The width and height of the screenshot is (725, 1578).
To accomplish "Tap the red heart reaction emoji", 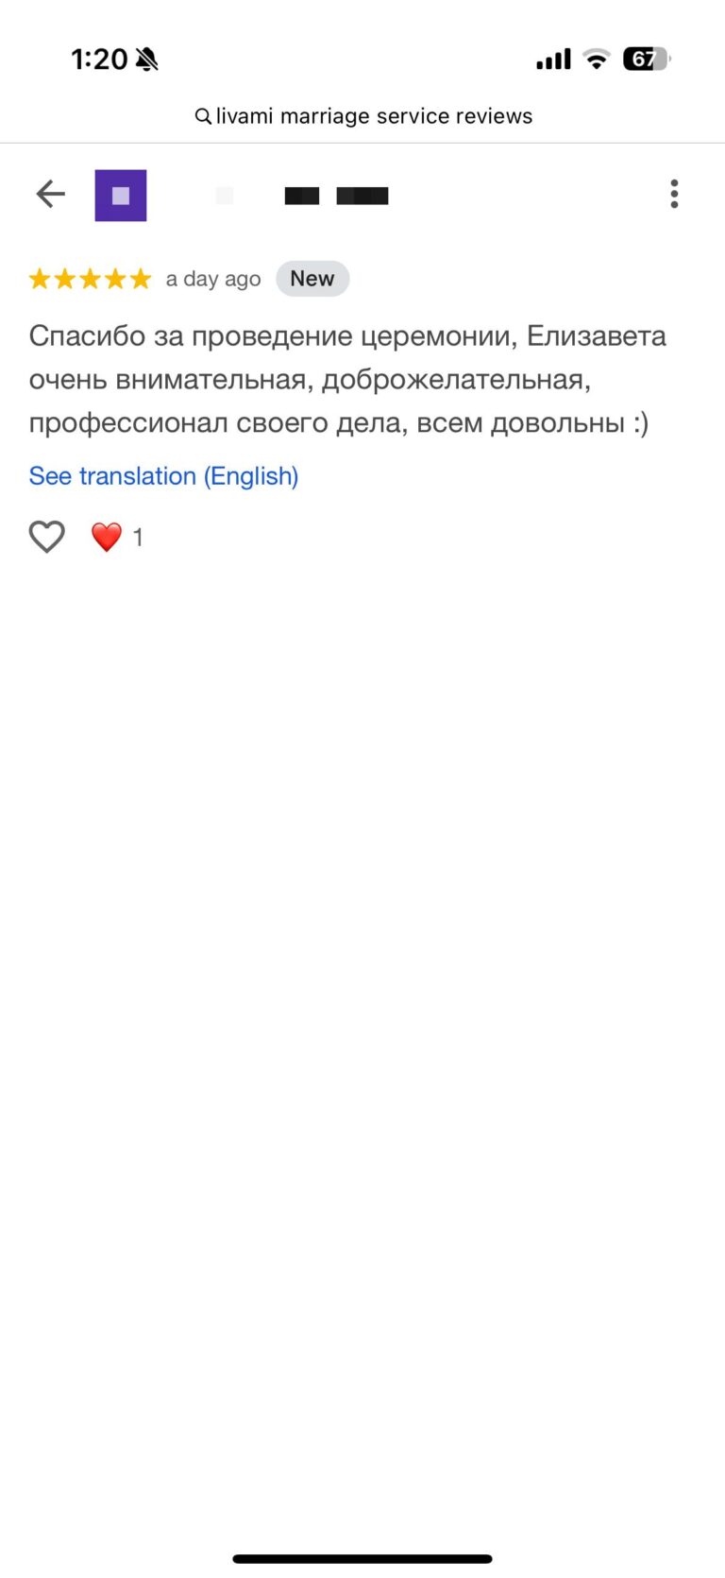I will click(107, 537).
